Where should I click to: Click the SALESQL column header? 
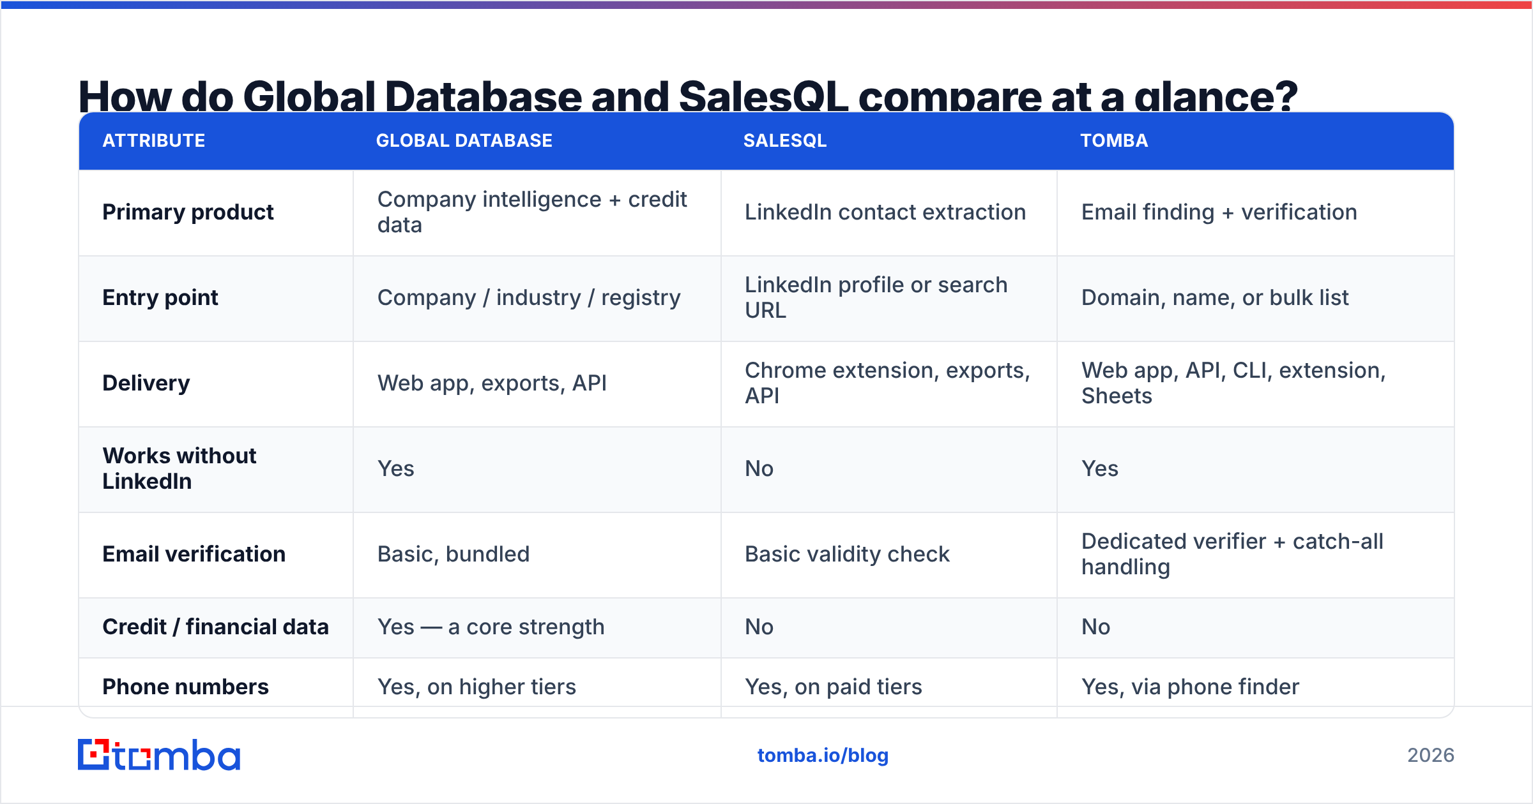785,140
